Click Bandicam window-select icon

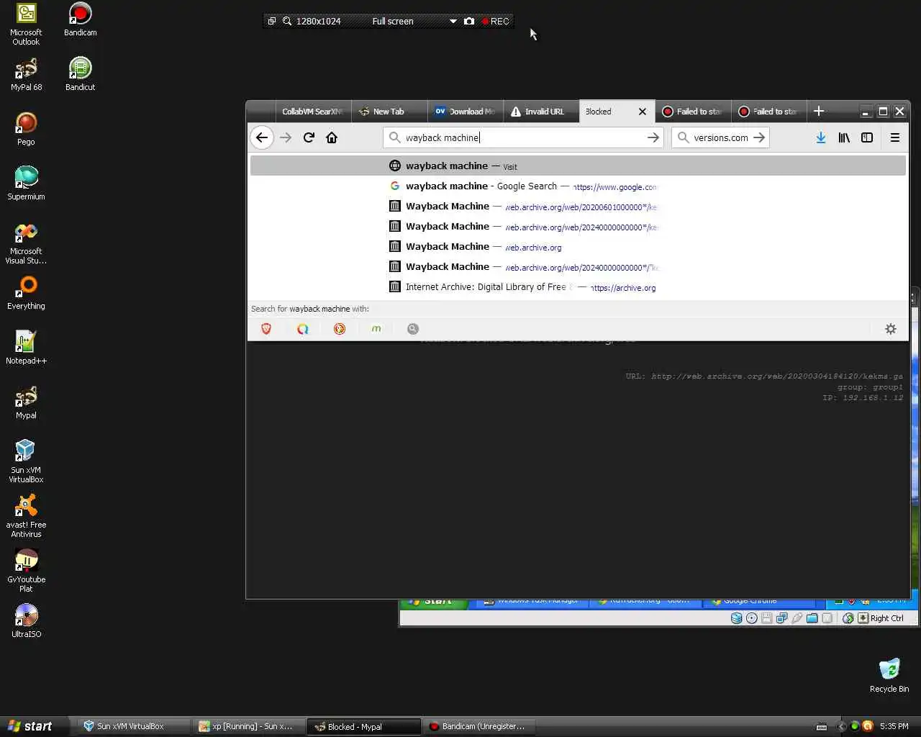(x=272, y=21)
